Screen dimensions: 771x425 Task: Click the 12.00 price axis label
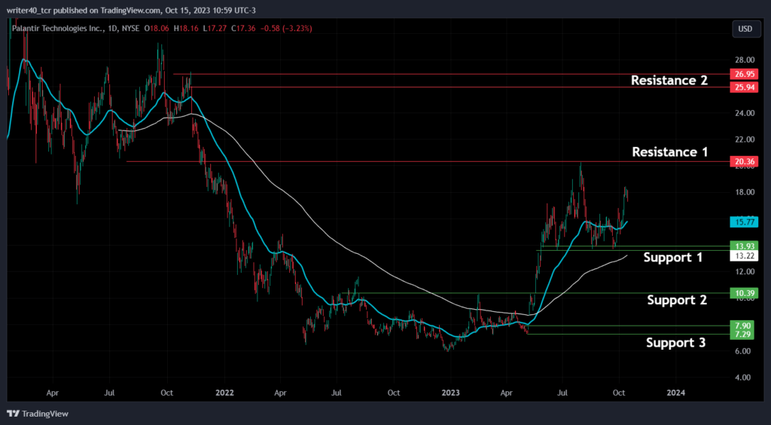[x=744, y=271]
